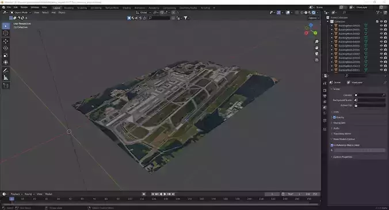Viewport: 389px width, 210px height.
Task: Select the Add Cube tool
Action: [x=6, y=85]
